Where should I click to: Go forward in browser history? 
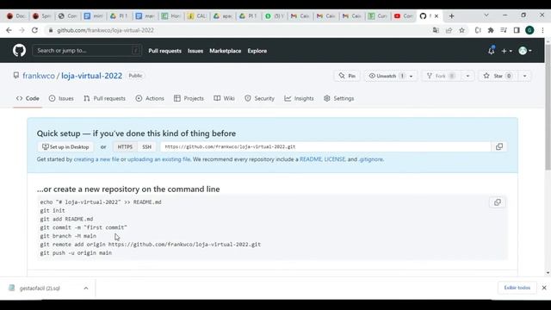pos(22,30)
